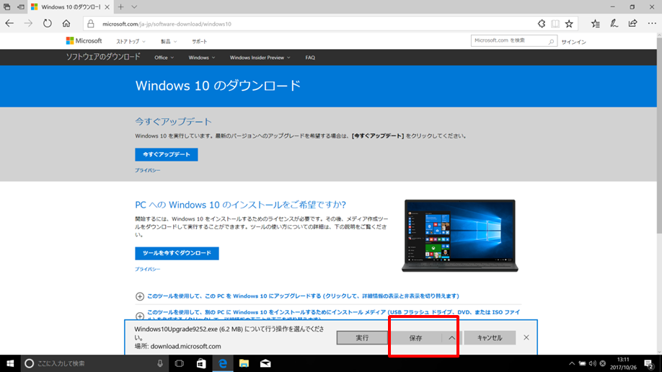Open the Edge settings ellipsis menu
Screen dimensions: 662x372
point(652,24)
